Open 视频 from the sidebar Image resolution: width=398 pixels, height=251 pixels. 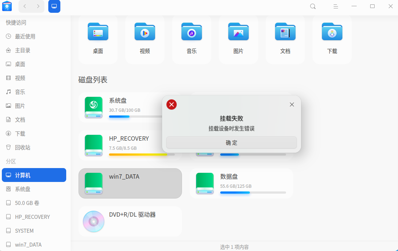coord(34,78)
